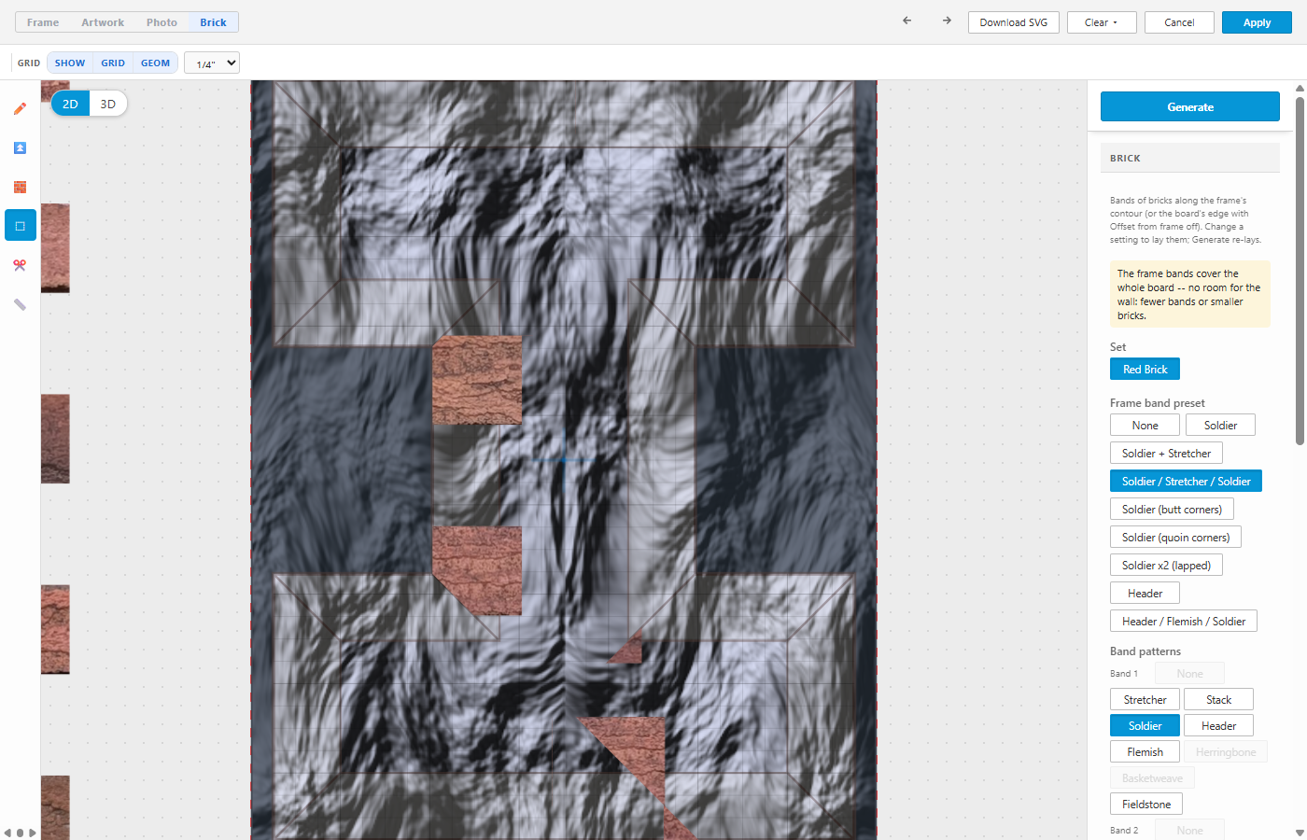Choose Header frame band preset

coord(1145,594)
